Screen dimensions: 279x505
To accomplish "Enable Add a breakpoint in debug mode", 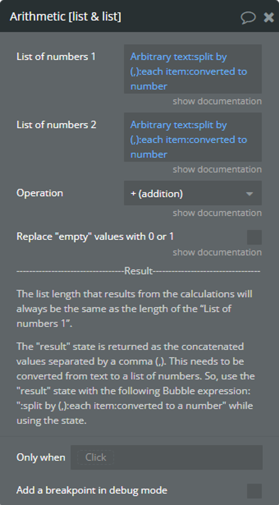I will 254,491.
